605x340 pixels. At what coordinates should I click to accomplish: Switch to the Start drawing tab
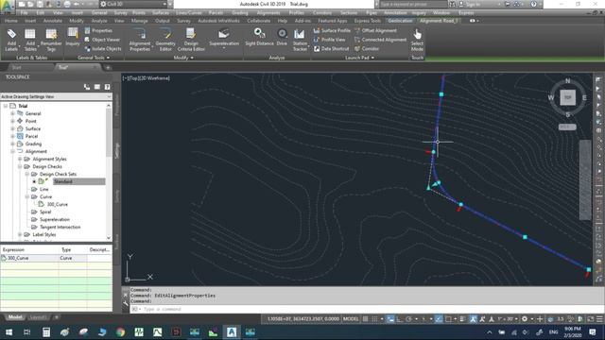click(x=17, y=67)
